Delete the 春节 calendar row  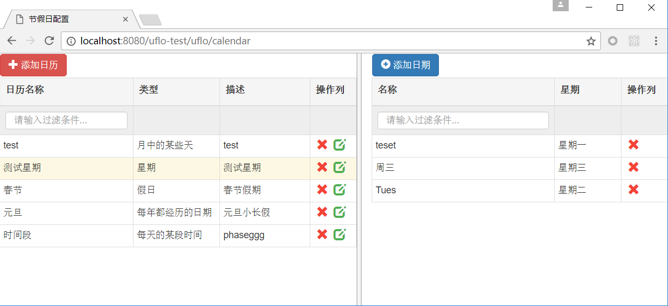(322, 190)
